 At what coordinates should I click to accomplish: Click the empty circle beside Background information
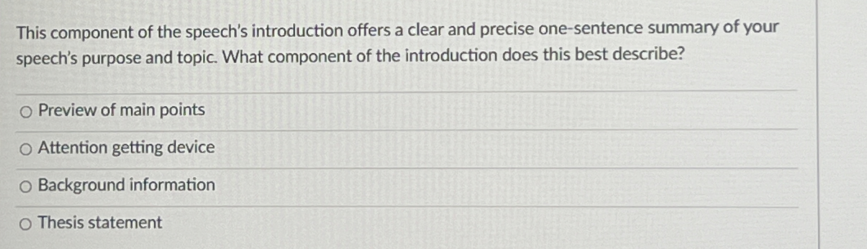26,186
